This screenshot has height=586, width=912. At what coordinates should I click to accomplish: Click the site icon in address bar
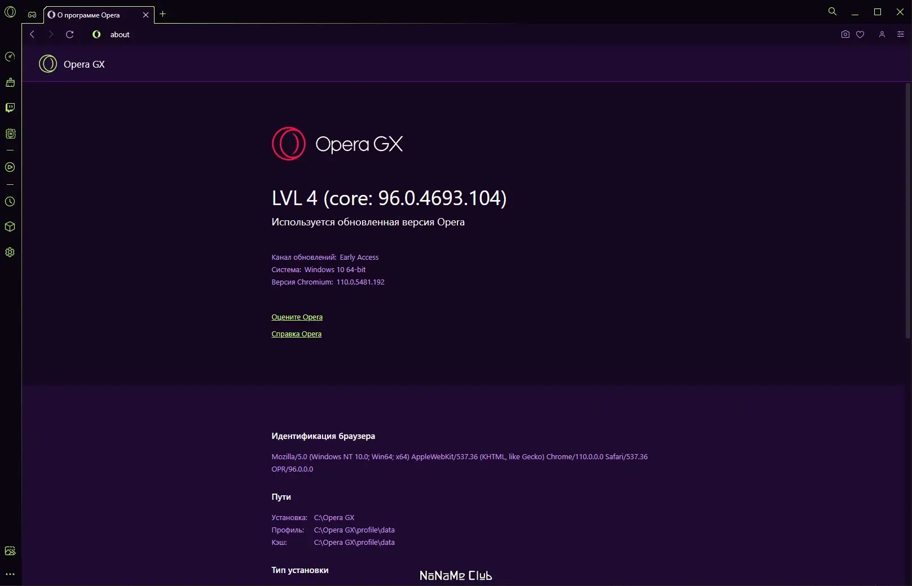coord(96,34)
